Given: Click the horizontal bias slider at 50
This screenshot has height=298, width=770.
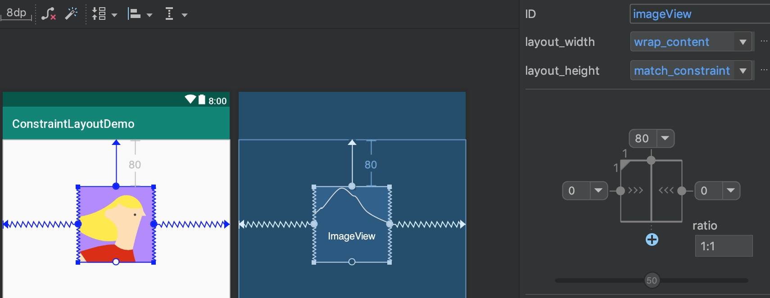Looking at the screenshot, I should pos(652,280).
